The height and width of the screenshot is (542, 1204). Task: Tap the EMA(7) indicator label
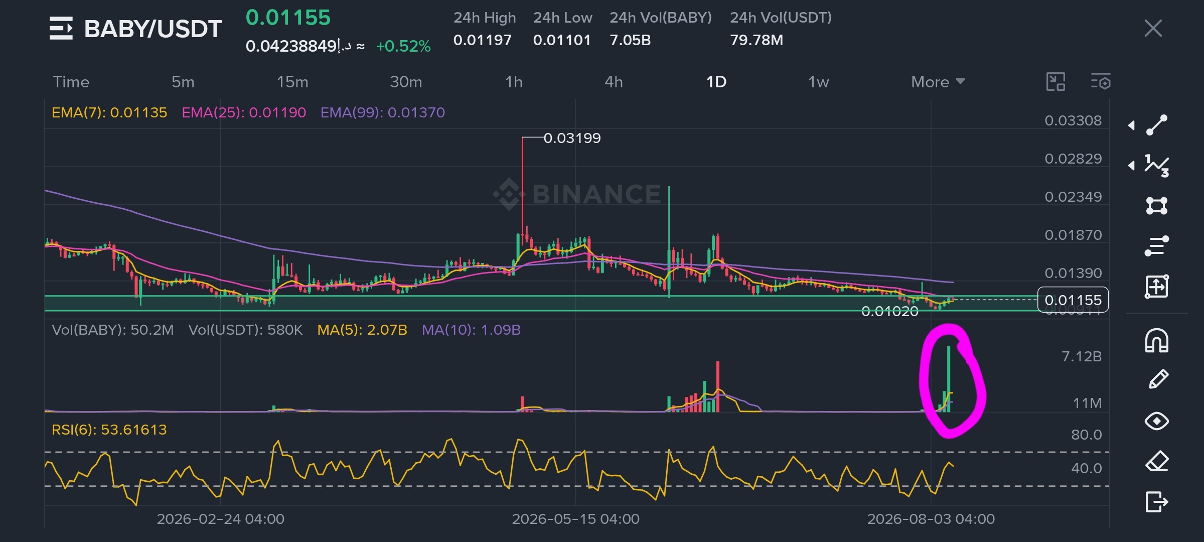pyautogui.click(x=109, y=112)
